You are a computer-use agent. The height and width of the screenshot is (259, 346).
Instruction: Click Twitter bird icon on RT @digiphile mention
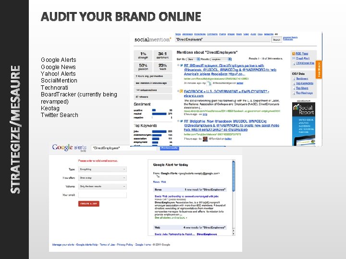(x=181, y=121)
